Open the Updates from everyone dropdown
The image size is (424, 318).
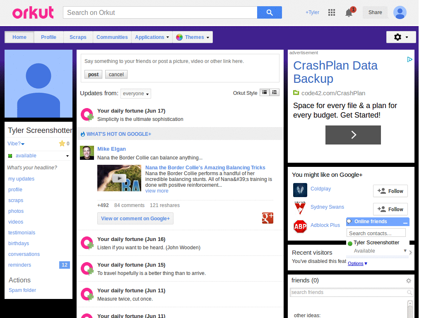click(136, 94)
